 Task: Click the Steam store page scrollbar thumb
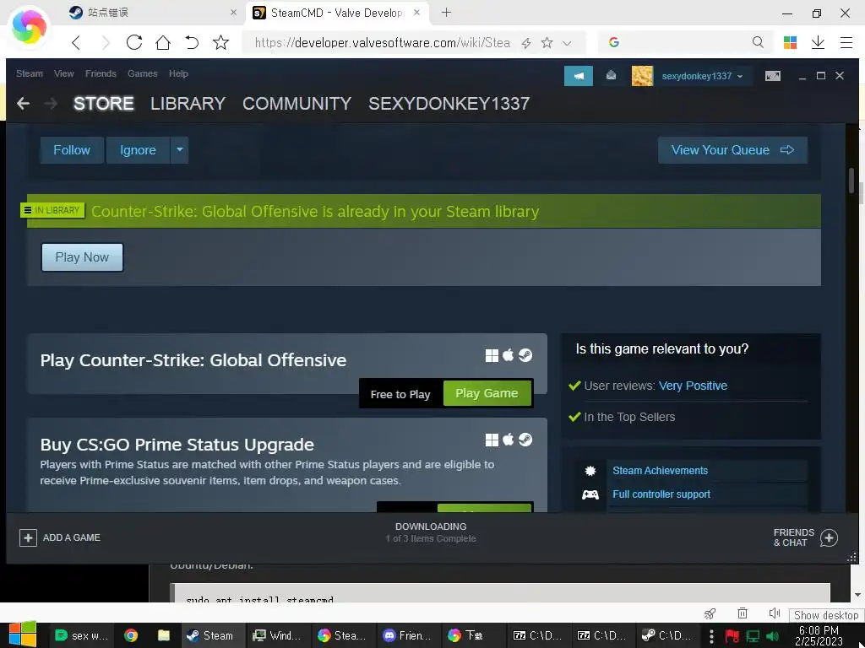point(851,181)
